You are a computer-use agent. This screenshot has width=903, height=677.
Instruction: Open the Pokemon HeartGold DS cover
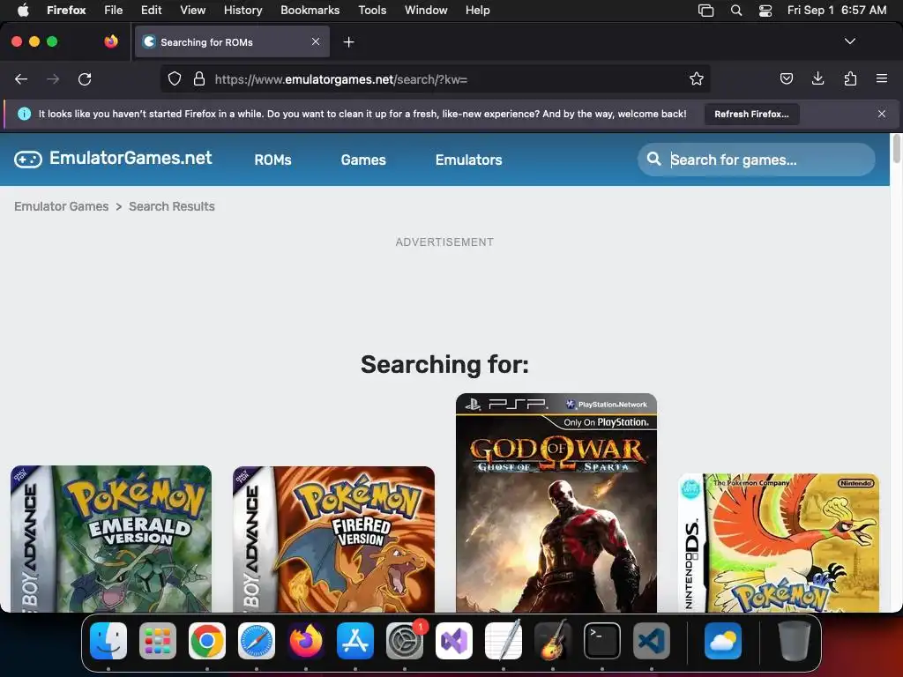pyautogui.click(x=779, y=542)
